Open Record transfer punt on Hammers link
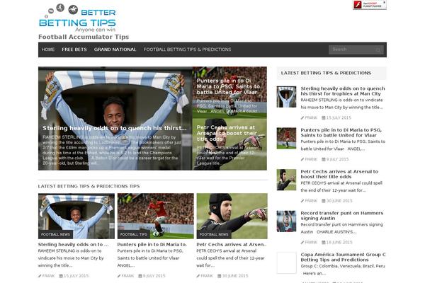Image resolution: width=425 pixels, height=283 pixels. click(x=342, y=216)
